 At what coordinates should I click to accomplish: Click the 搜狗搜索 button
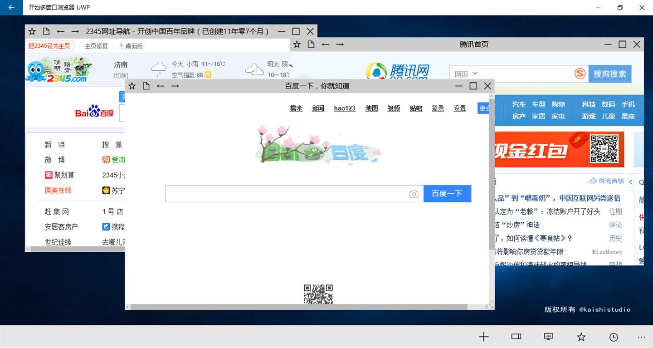[609, 74]
